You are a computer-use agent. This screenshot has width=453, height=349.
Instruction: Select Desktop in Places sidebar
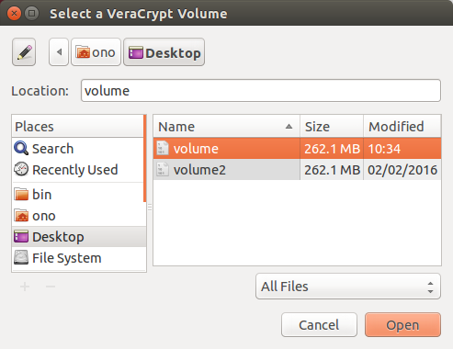pos(79,237)
